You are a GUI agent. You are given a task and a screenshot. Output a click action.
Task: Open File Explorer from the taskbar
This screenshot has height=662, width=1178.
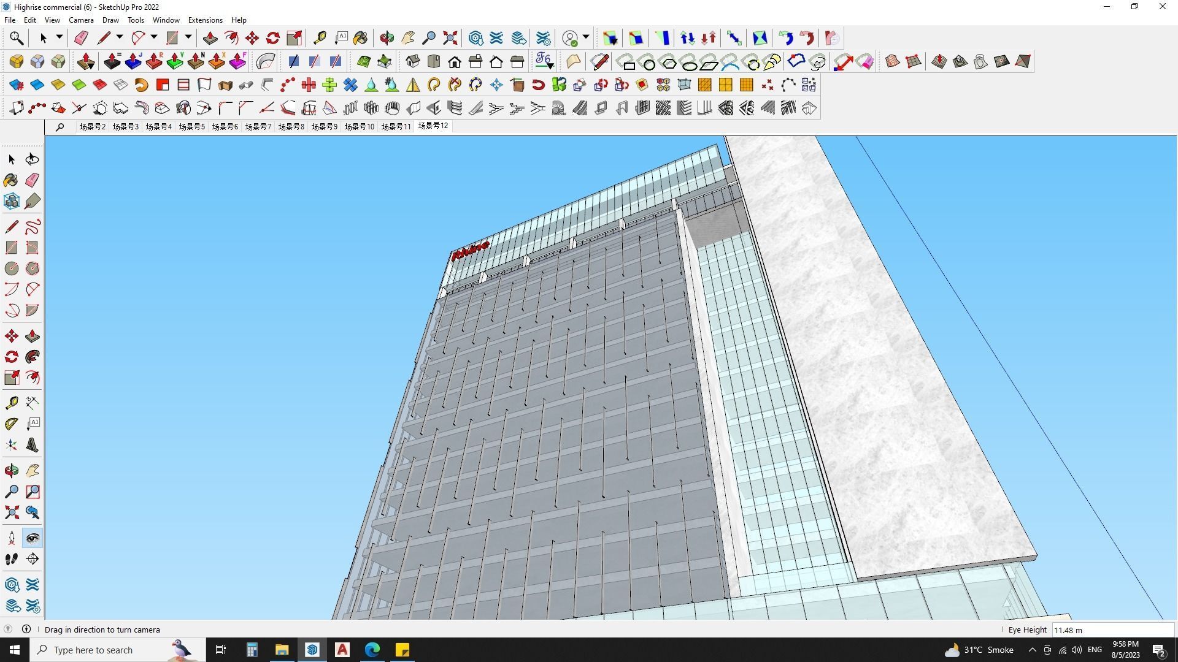(x=282, y=650)
